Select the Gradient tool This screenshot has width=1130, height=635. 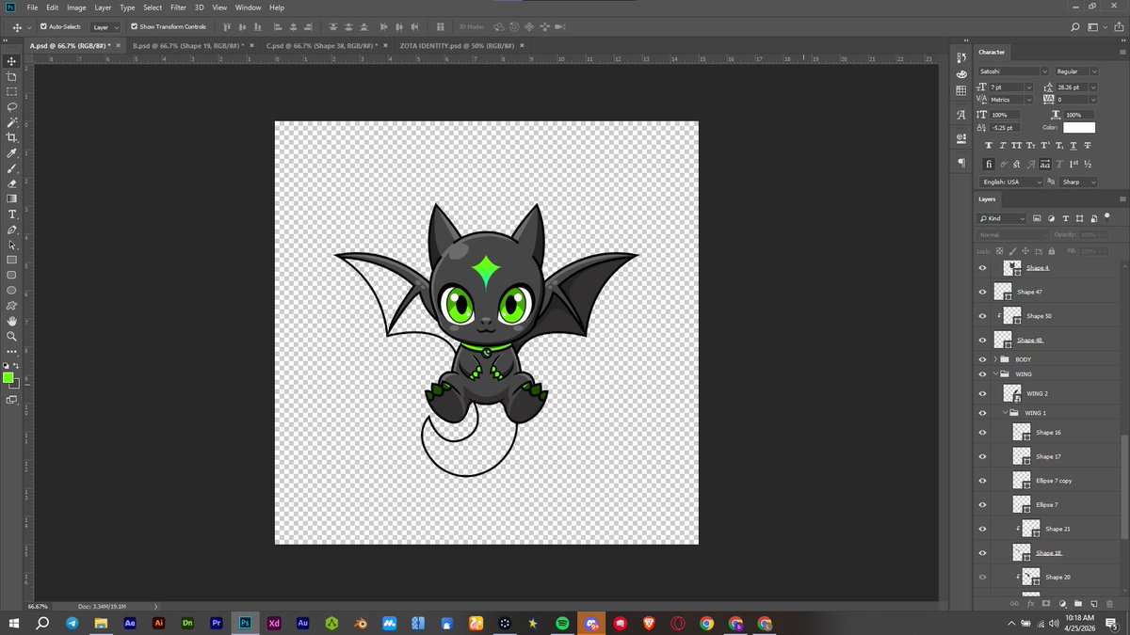tap(11, 198)
